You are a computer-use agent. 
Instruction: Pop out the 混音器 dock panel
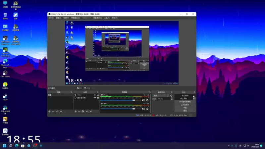pos(150,92)
